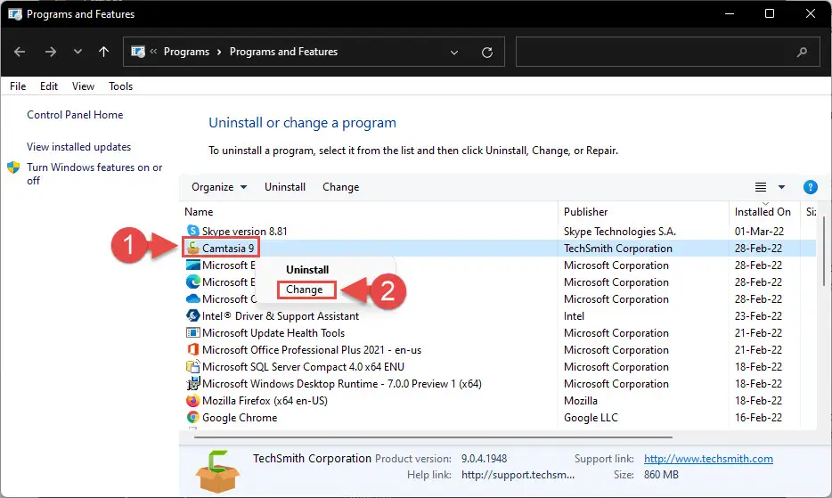Click the vertical scrollbar of the list
The width and height of the screenshot is (832, 498).
[x=823, y=250]
